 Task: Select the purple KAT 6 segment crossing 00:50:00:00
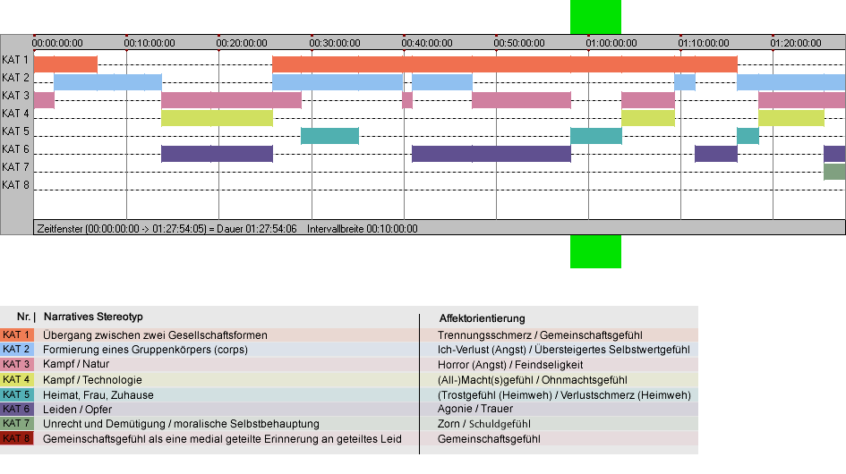coord(491,154)
